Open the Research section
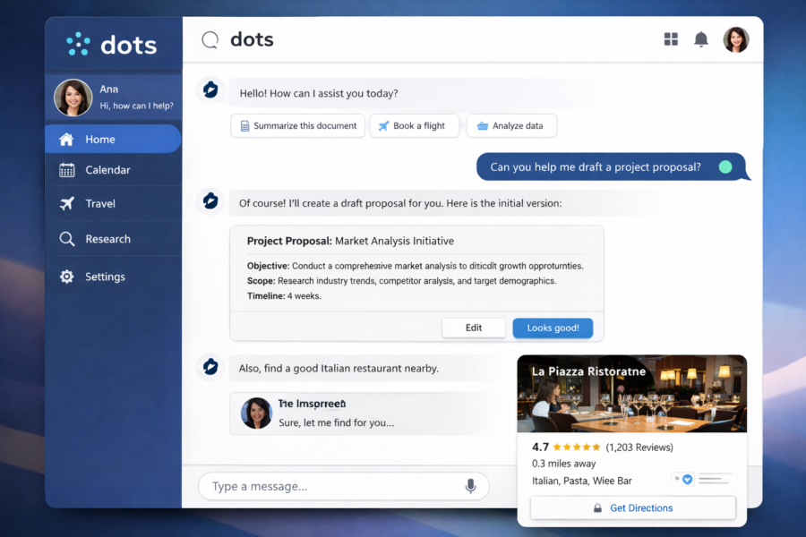806x537 pixels. 113,239
